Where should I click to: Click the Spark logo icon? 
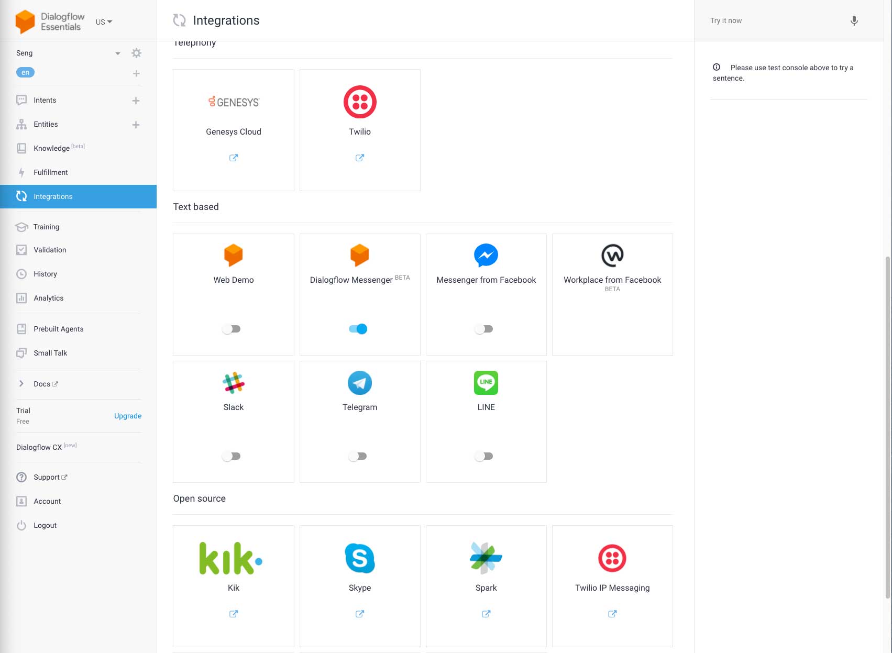coord(486,558)
